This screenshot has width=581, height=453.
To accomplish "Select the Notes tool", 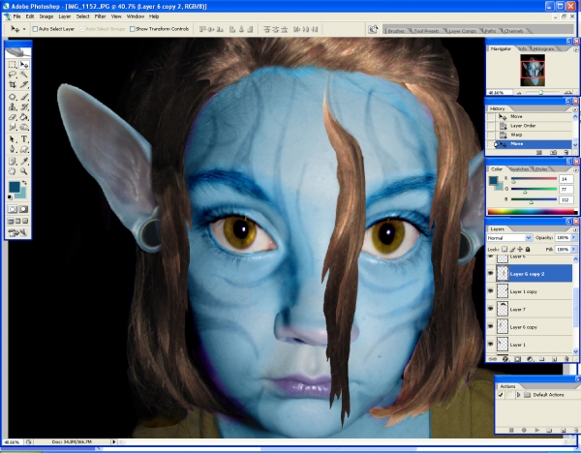I will [x=13, y=161].
